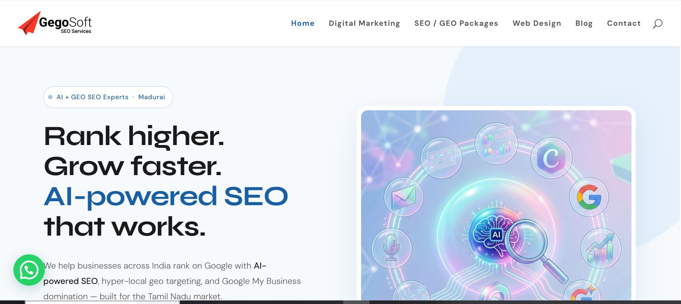Click the AI + GEO SEO Experts badge
The width and height of the screenshot is (681, 304).
pyautogui.click(x=108, y=97)
